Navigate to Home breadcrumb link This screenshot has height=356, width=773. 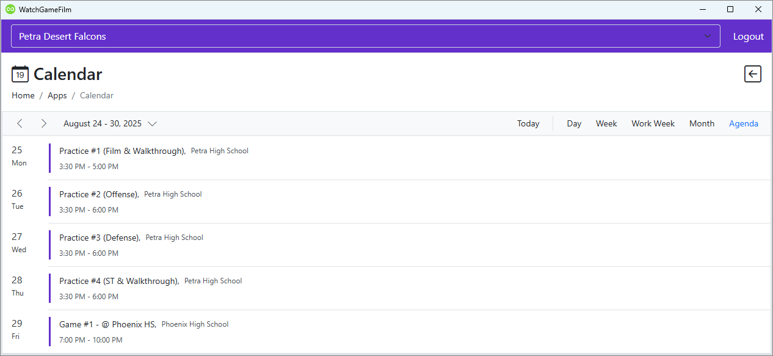pos(23,95)
